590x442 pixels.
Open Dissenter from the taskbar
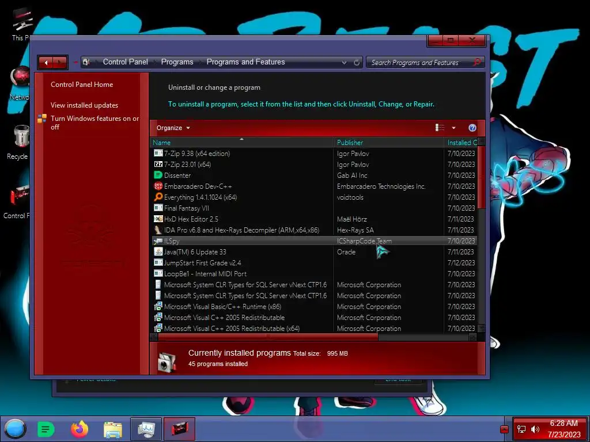46,429
